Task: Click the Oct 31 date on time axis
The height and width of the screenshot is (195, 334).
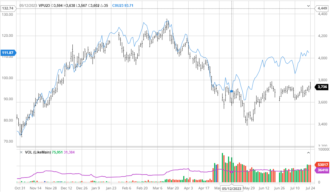Action: coord(20,188)
